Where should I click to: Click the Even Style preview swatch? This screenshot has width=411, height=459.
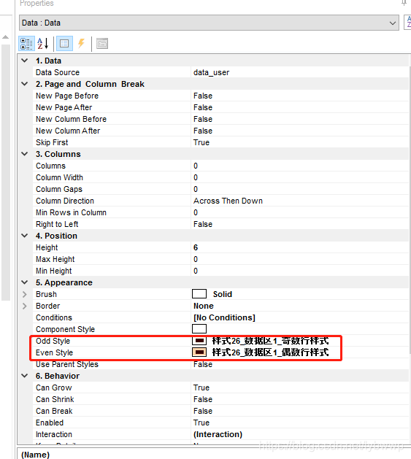(199, 352)
